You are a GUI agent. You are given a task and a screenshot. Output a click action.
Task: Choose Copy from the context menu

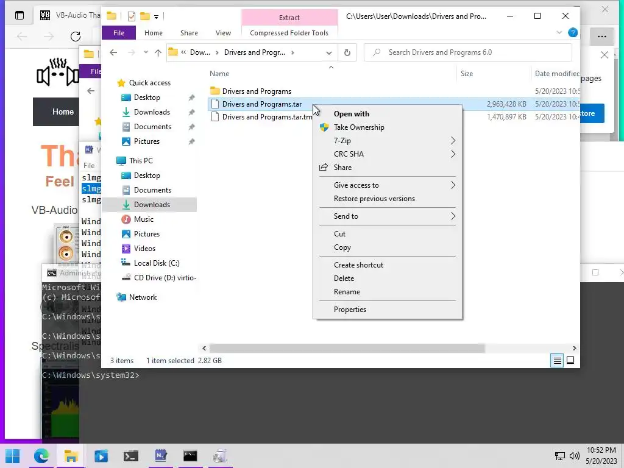[388, 247]
